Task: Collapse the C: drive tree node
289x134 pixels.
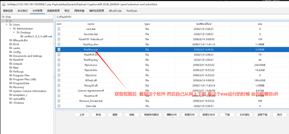Action: [x=3, y=21]
